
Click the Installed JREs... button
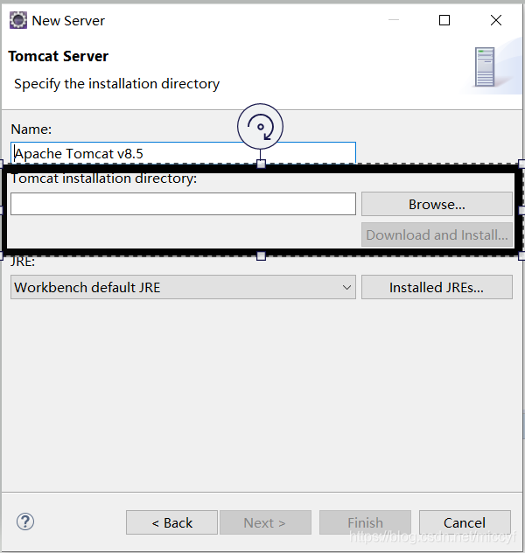click(437, 287)
